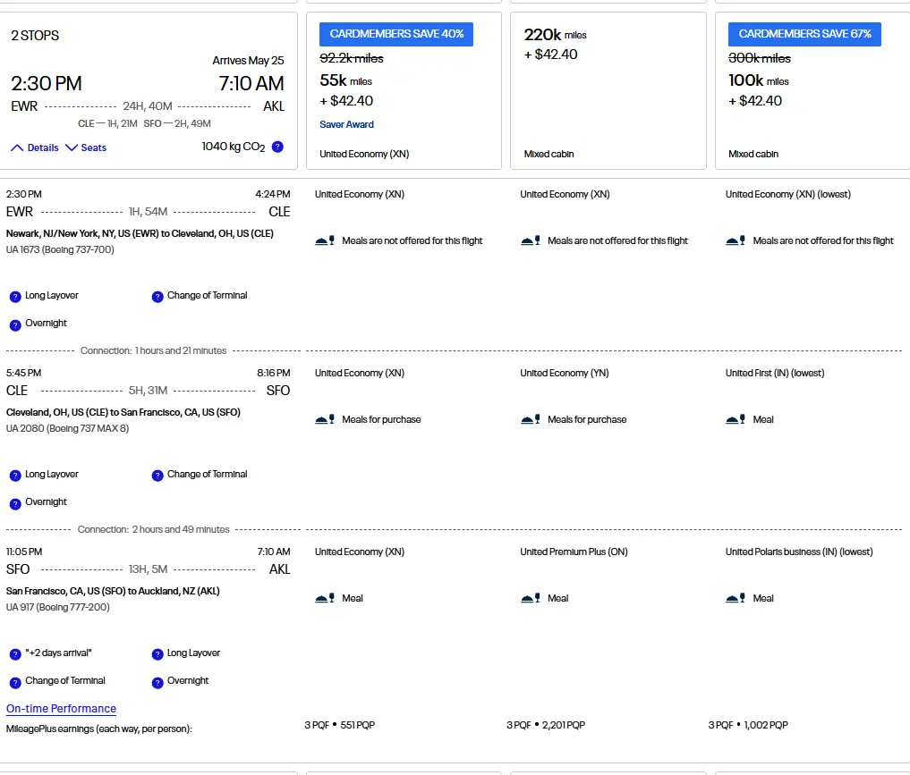Viewport: 910px width, 775px height.
Task: Click Newark to Cleveland route description
Action: [x=140, y=233]
